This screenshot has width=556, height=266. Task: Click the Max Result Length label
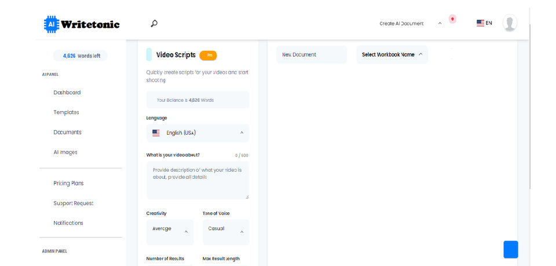221,258
